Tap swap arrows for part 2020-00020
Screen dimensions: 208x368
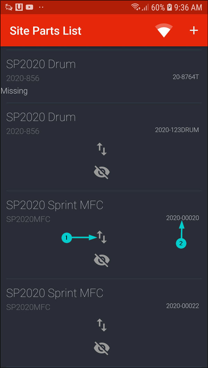[x=102, y=237]
